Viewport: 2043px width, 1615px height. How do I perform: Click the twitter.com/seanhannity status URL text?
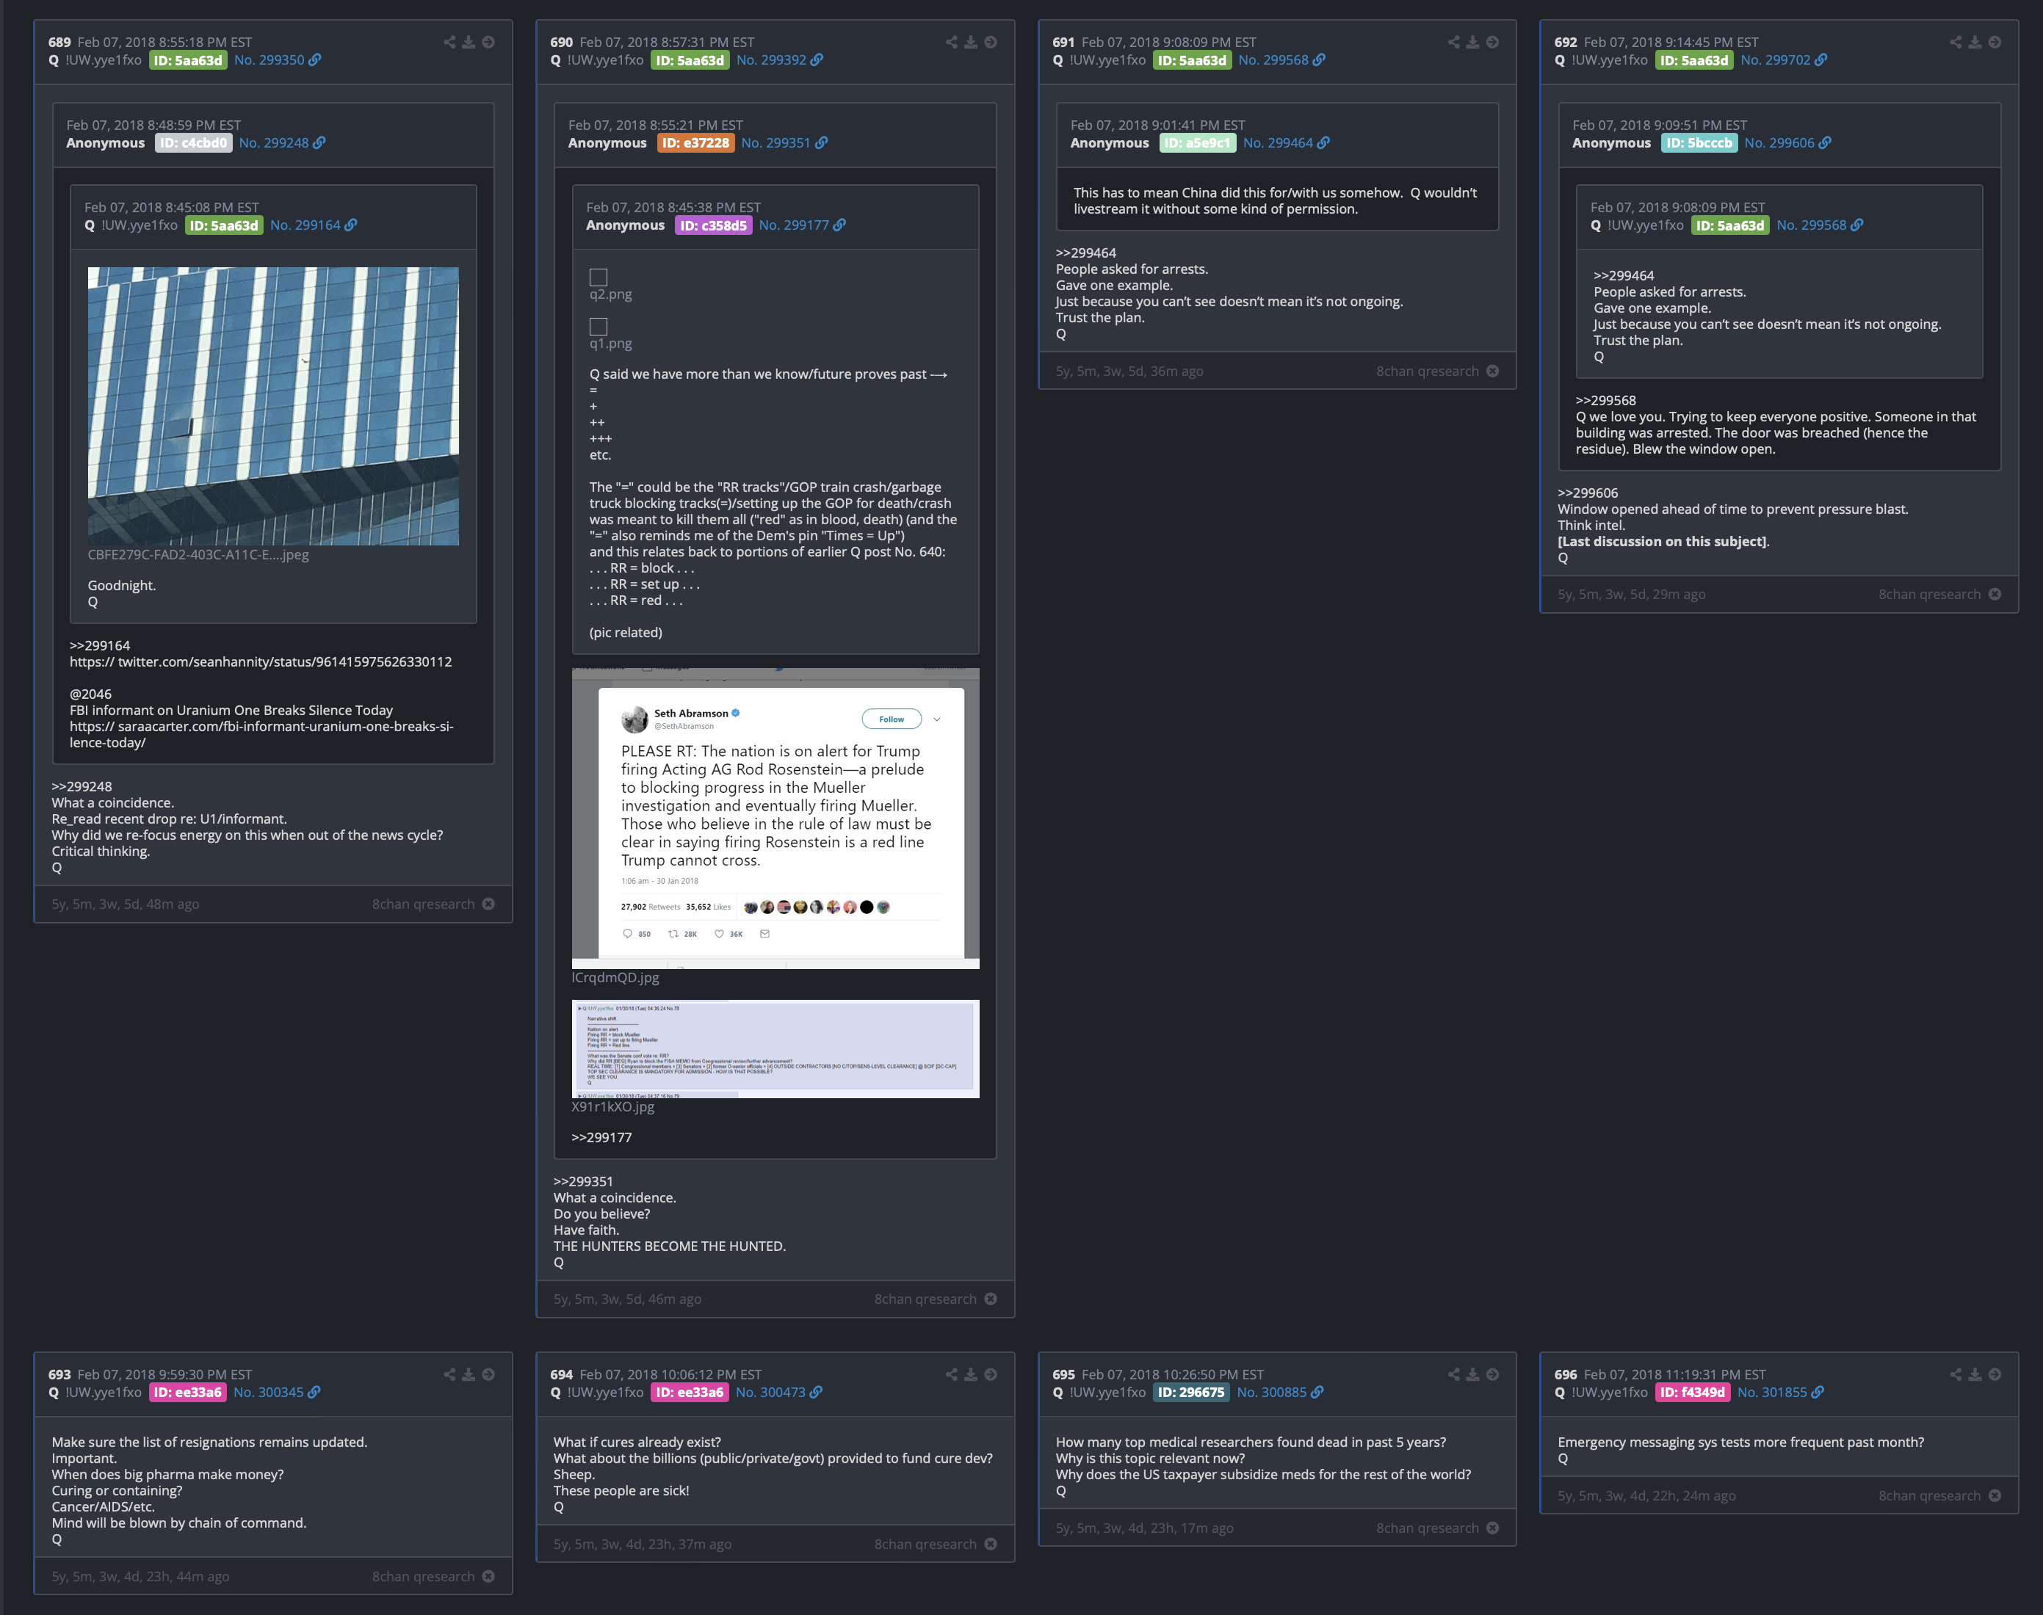point(261,662)
